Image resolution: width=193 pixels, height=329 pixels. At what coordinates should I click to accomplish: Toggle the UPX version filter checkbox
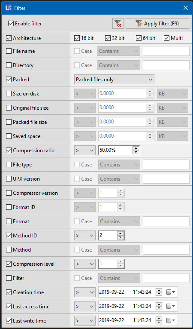click(9, 179)
